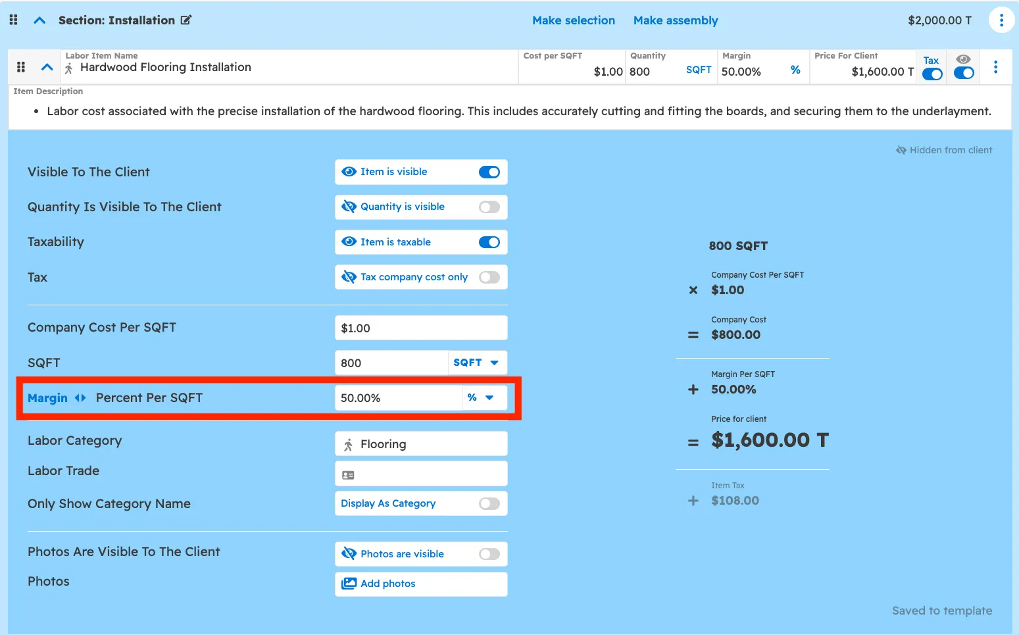Image resolution: width=1019 pixels, height=635 pixels.
Task: Collapse the Installation section chevron
Action: click(39, 20)
